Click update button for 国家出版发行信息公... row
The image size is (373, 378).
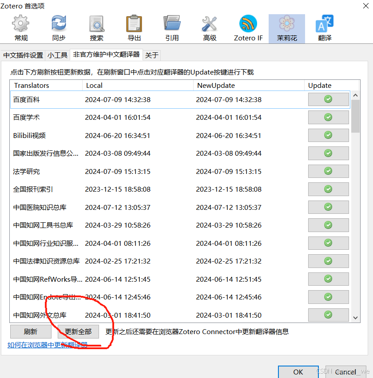tap(328, 154)
